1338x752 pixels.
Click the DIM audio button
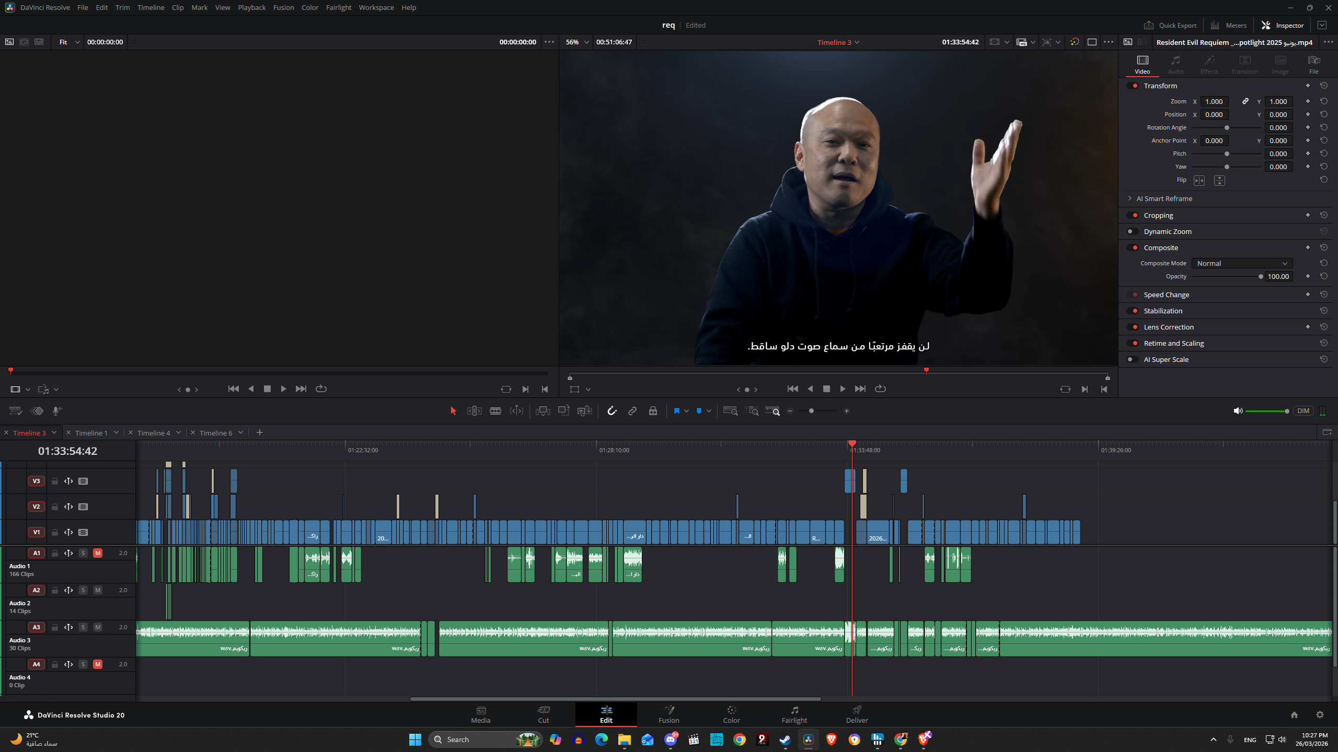coord(1303,411)
